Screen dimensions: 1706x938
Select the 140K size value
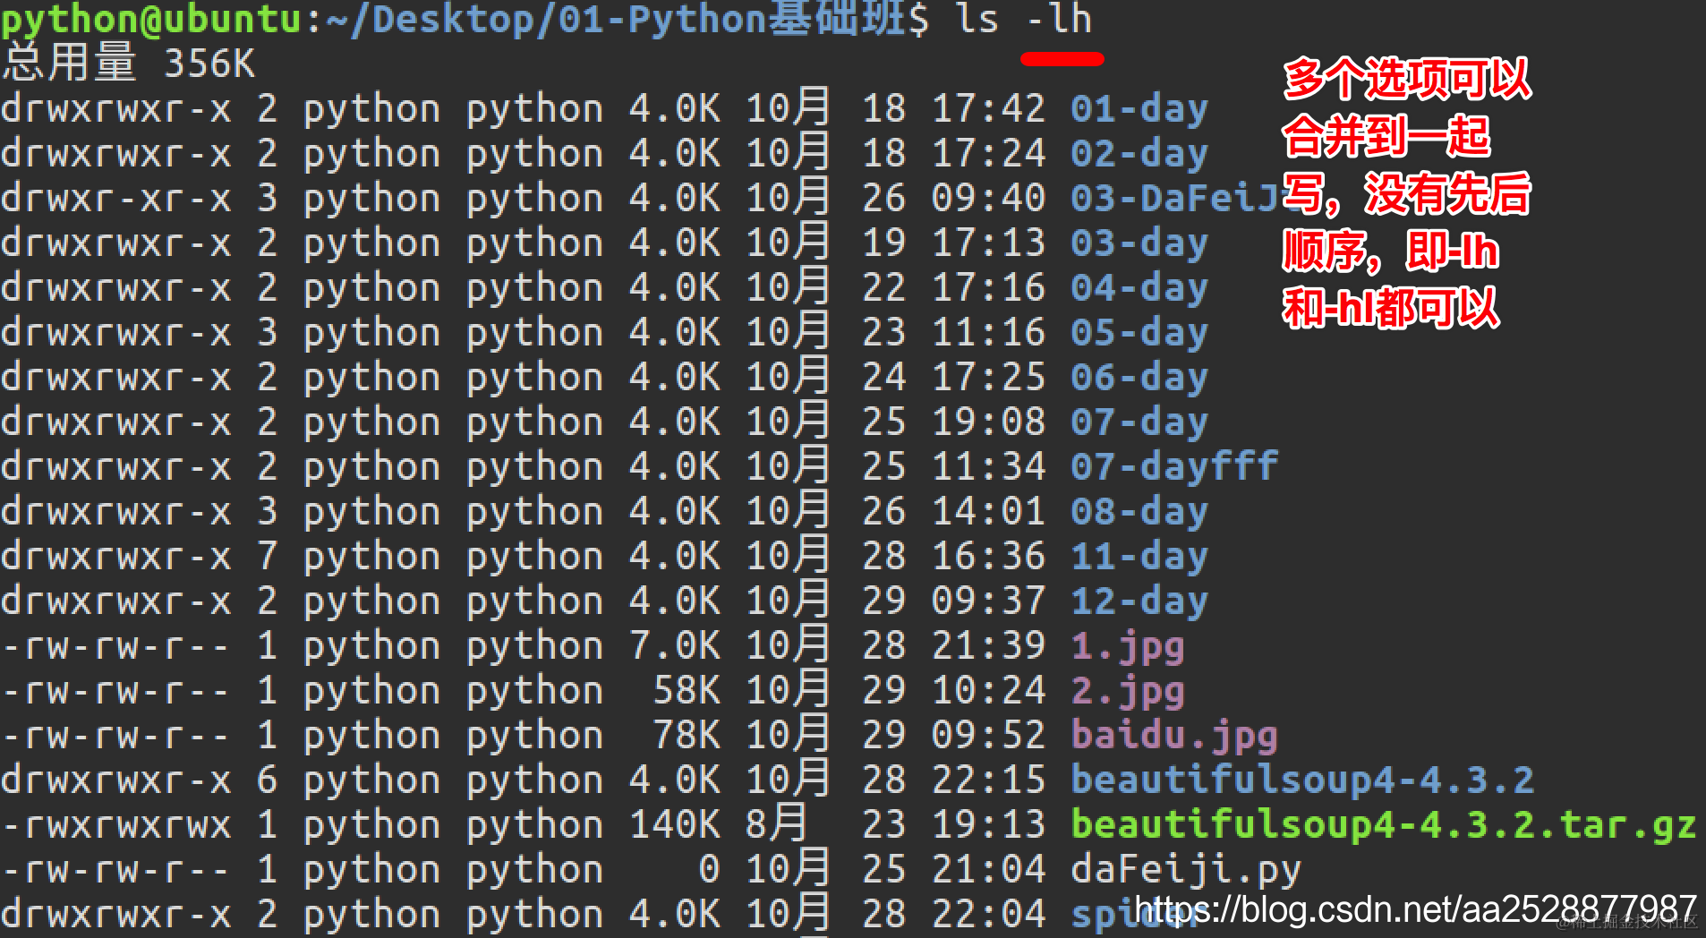(675, 824)
